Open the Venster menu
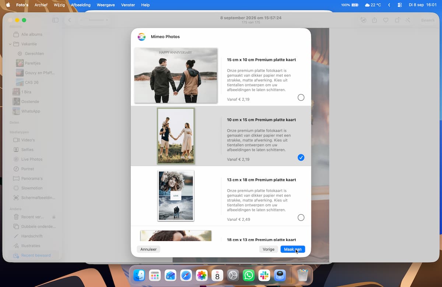The height and width of the screenshot is (287, 442). pyautogui.click(x=128, y=5)
